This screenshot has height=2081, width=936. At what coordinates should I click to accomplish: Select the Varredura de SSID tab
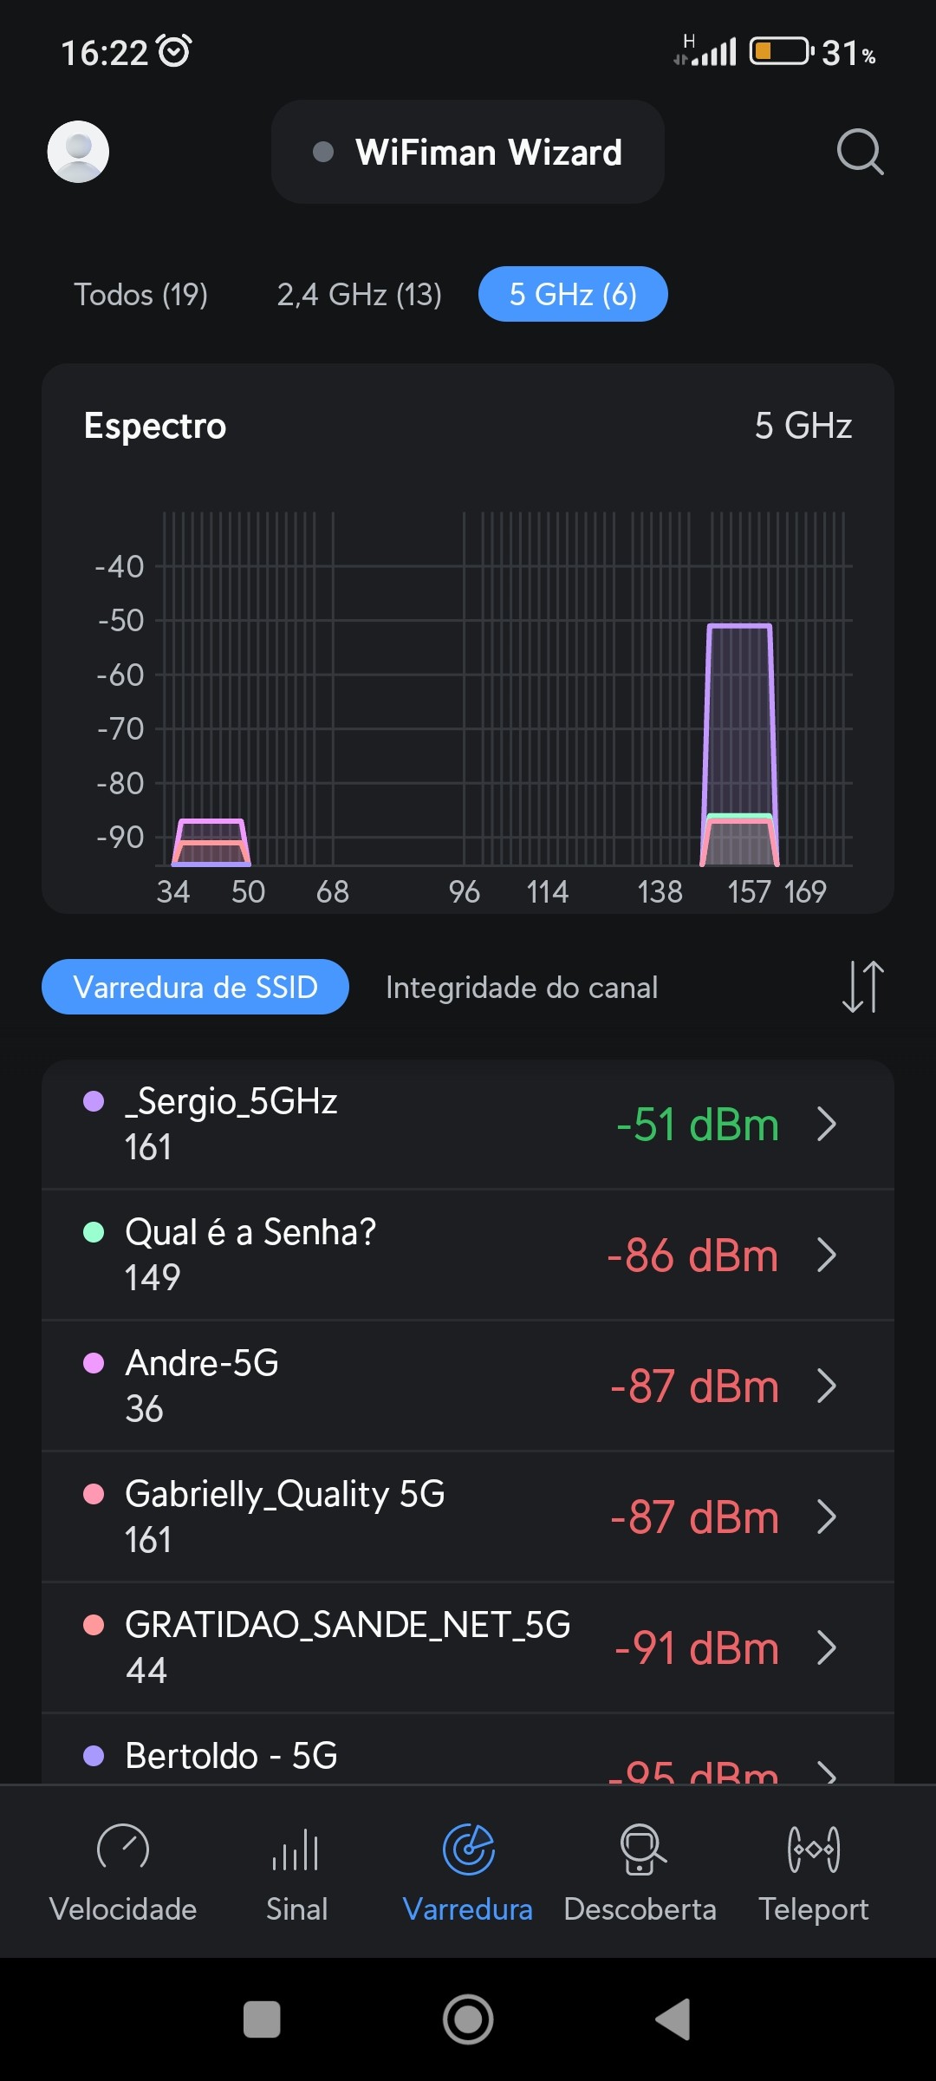[195, 988]
